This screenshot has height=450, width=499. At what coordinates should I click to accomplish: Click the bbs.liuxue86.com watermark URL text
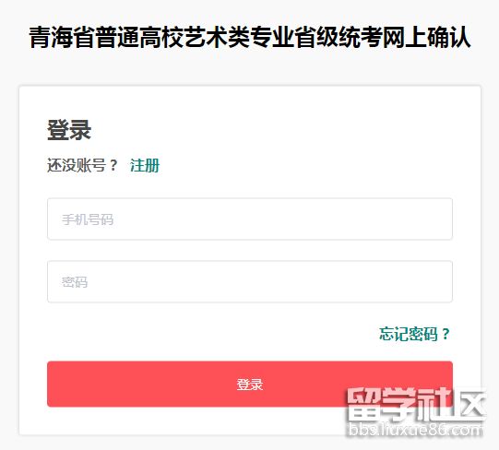click(x=415, y=430)
